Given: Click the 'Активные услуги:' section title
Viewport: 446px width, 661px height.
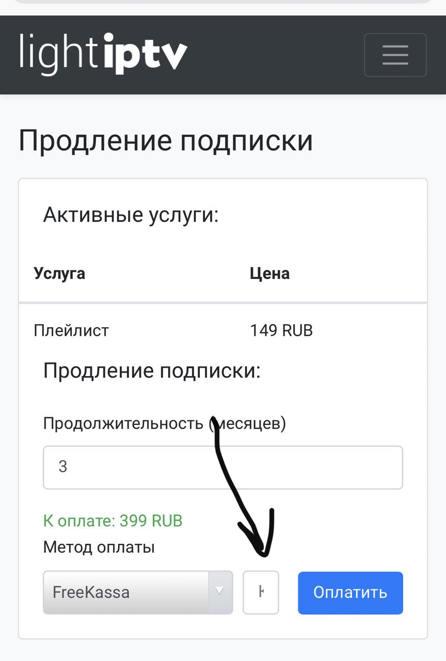Looking at the screenshot, I should [131, 215].
